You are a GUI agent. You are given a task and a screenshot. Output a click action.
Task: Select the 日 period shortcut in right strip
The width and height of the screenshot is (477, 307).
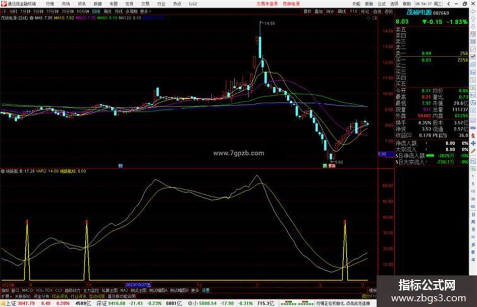point(473,214)
